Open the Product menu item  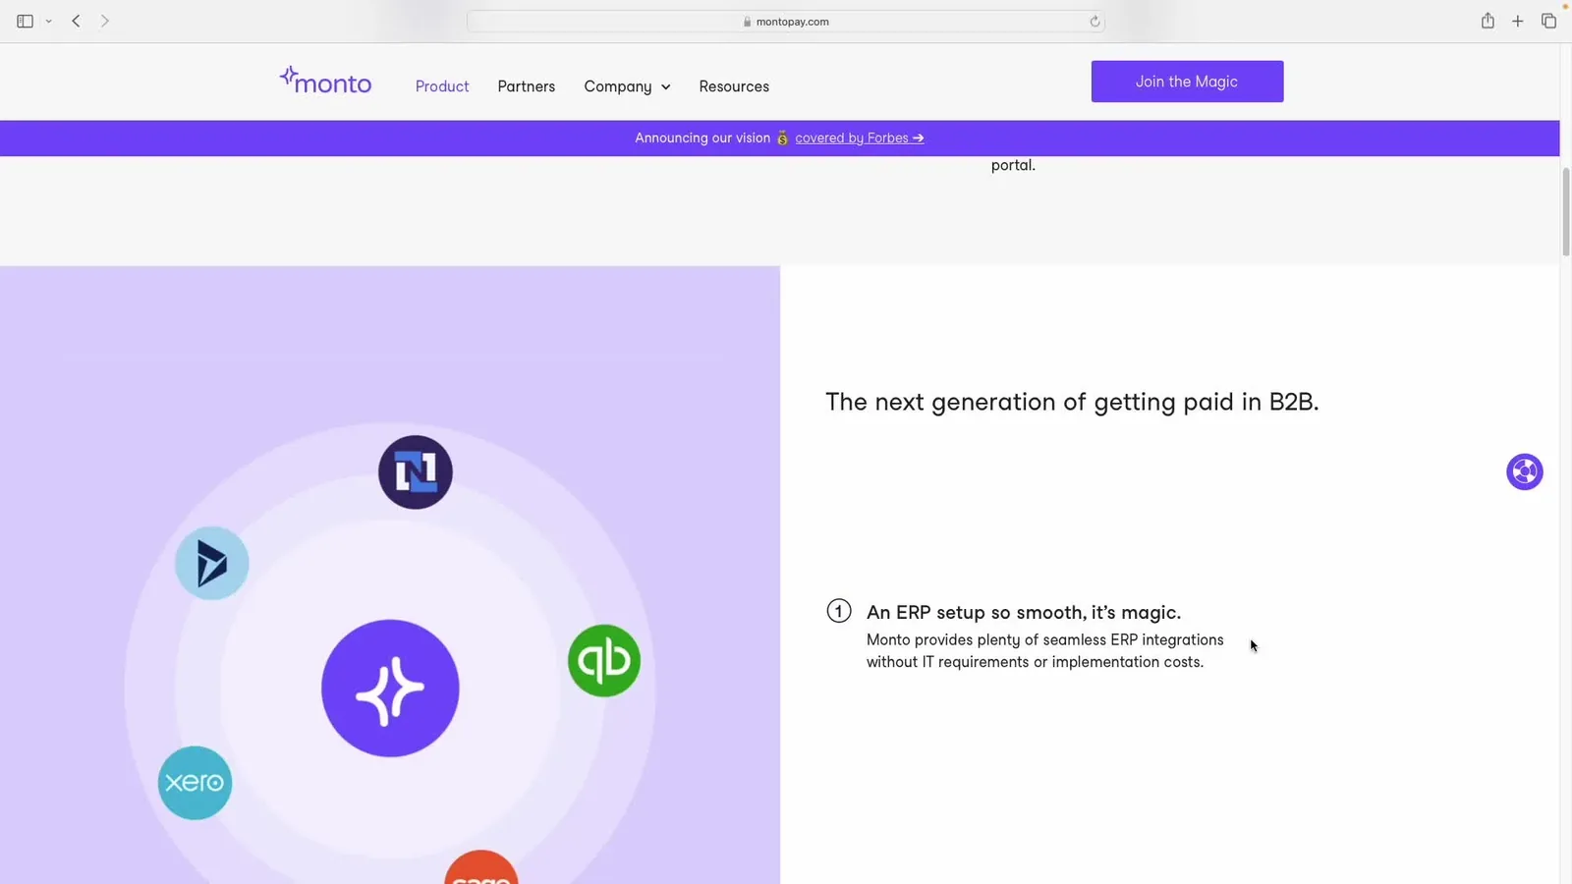(442, 86)
